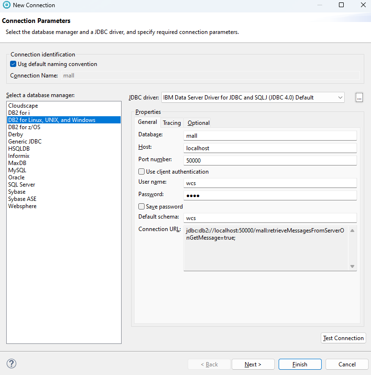
Task: Switch to the General tab
Action: 147,122
